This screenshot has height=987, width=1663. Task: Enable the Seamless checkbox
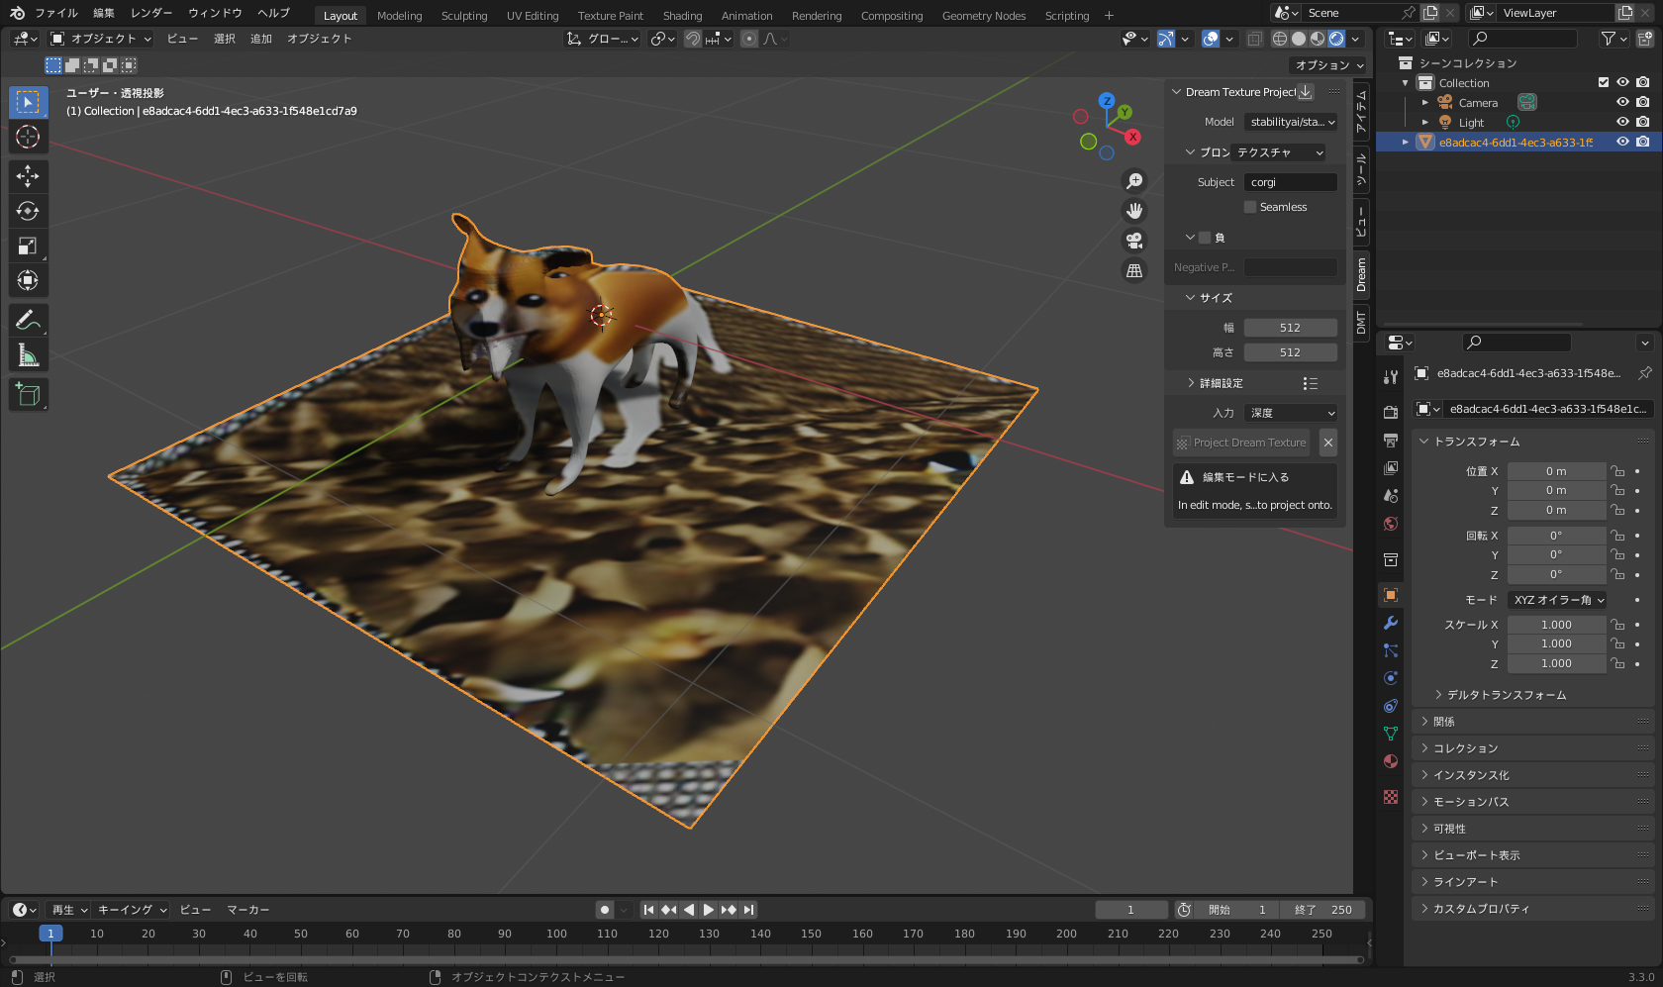coord(1249,206)
